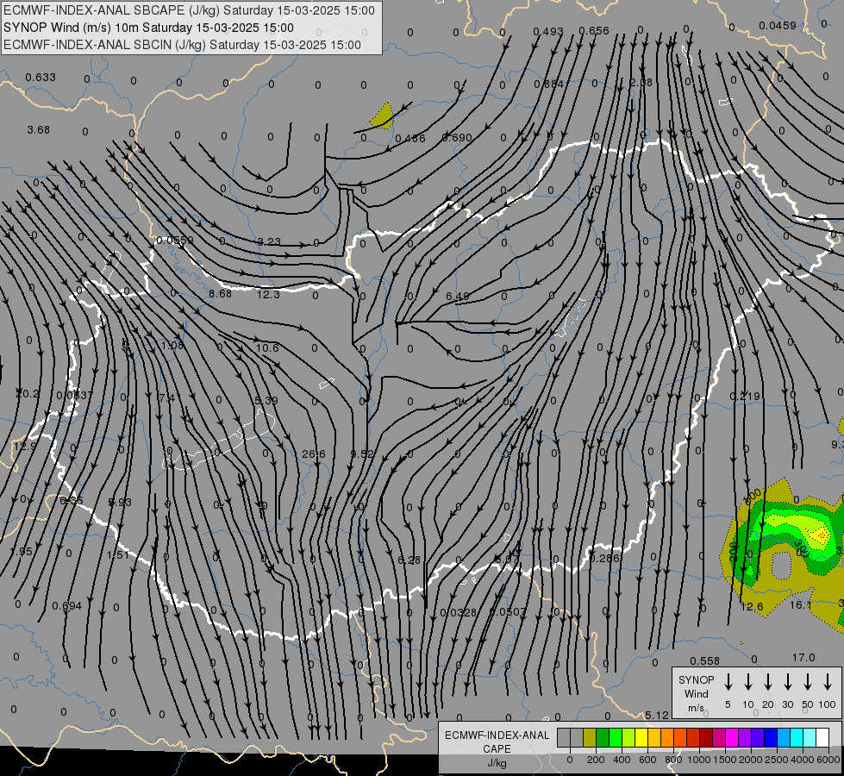
Task: Click the map value 5.12
Action: [657, 715]
